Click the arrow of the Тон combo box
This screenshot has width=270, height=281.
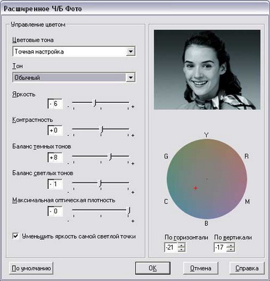pos(131,77)
